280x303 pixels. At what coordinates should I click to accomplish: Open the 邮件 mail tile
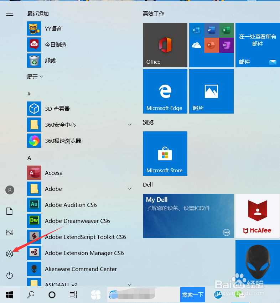258,45
